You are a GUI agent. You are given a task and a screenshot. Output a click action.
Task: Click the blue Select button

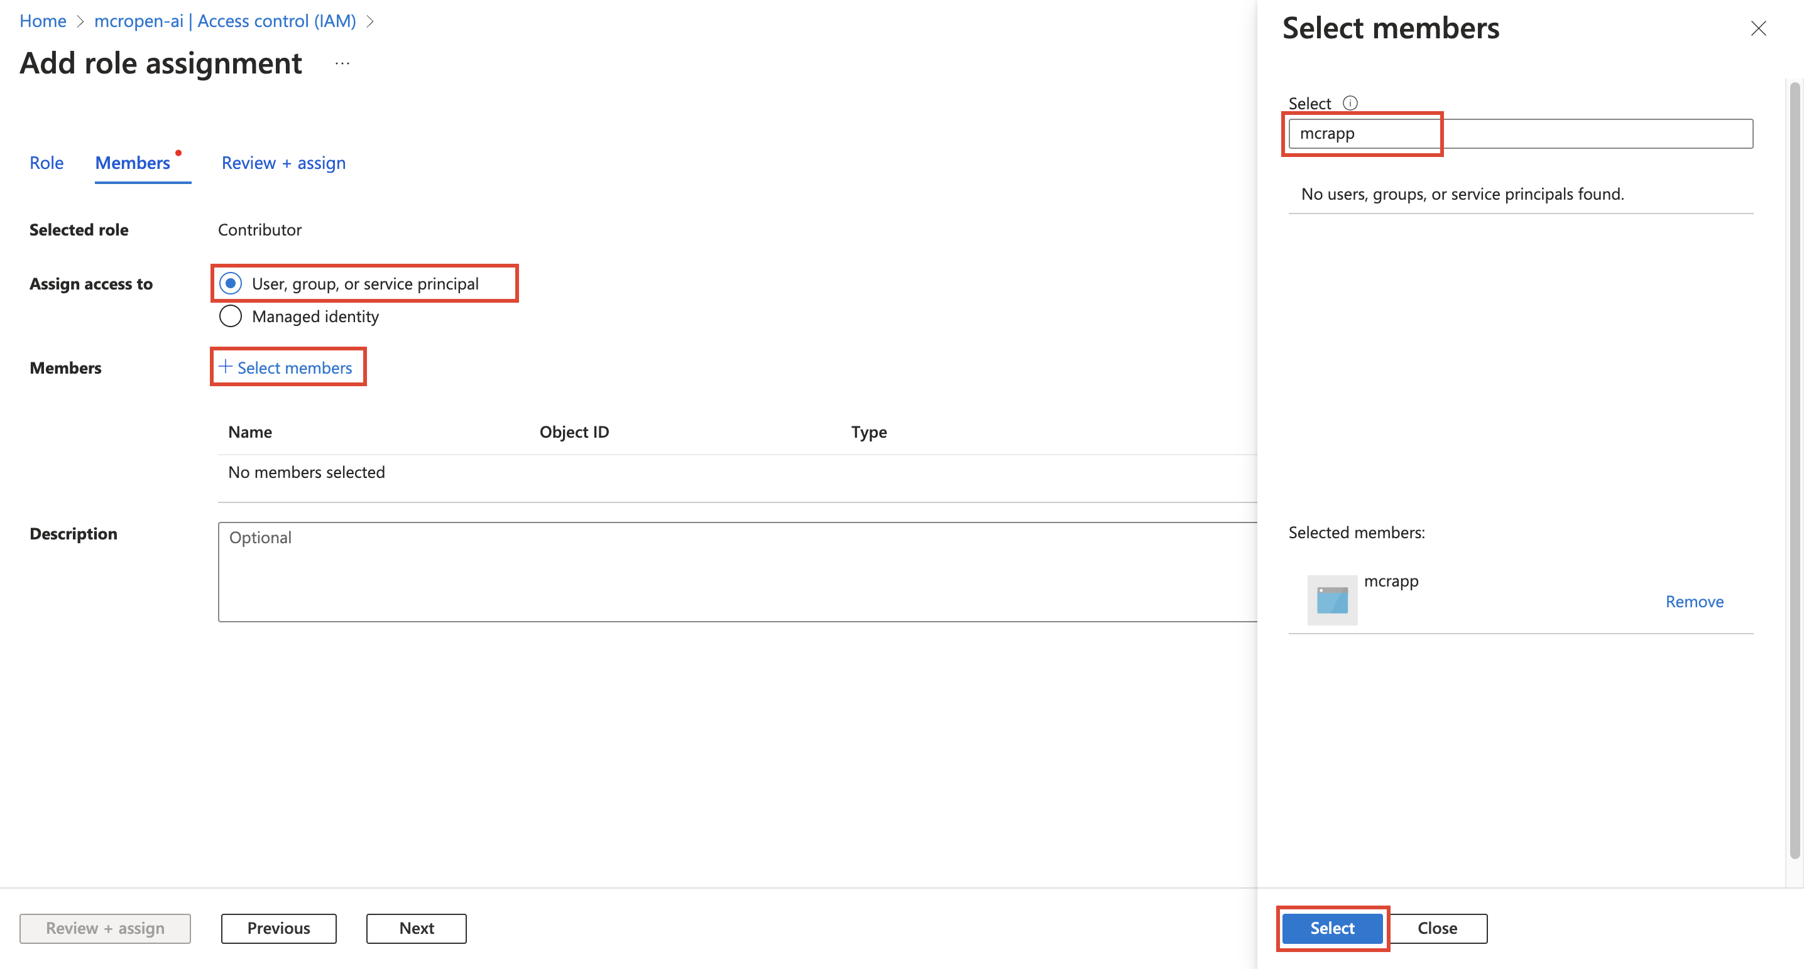(1332, 928)
